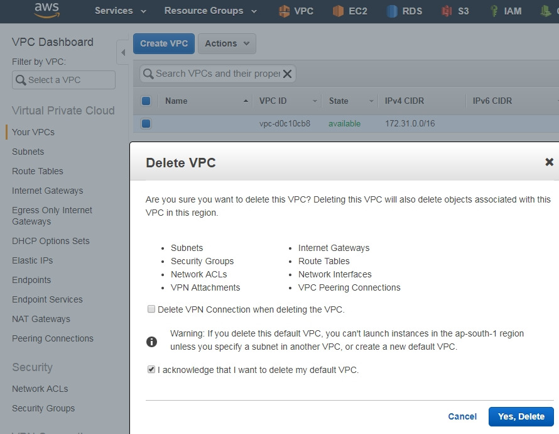Cancel the Delete VPC dialog

[462, 416]
